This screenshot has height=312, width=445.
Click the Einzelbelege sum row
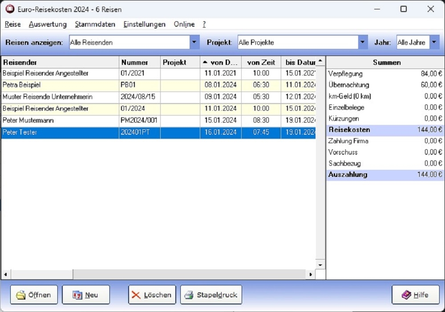tap(385, 108)
